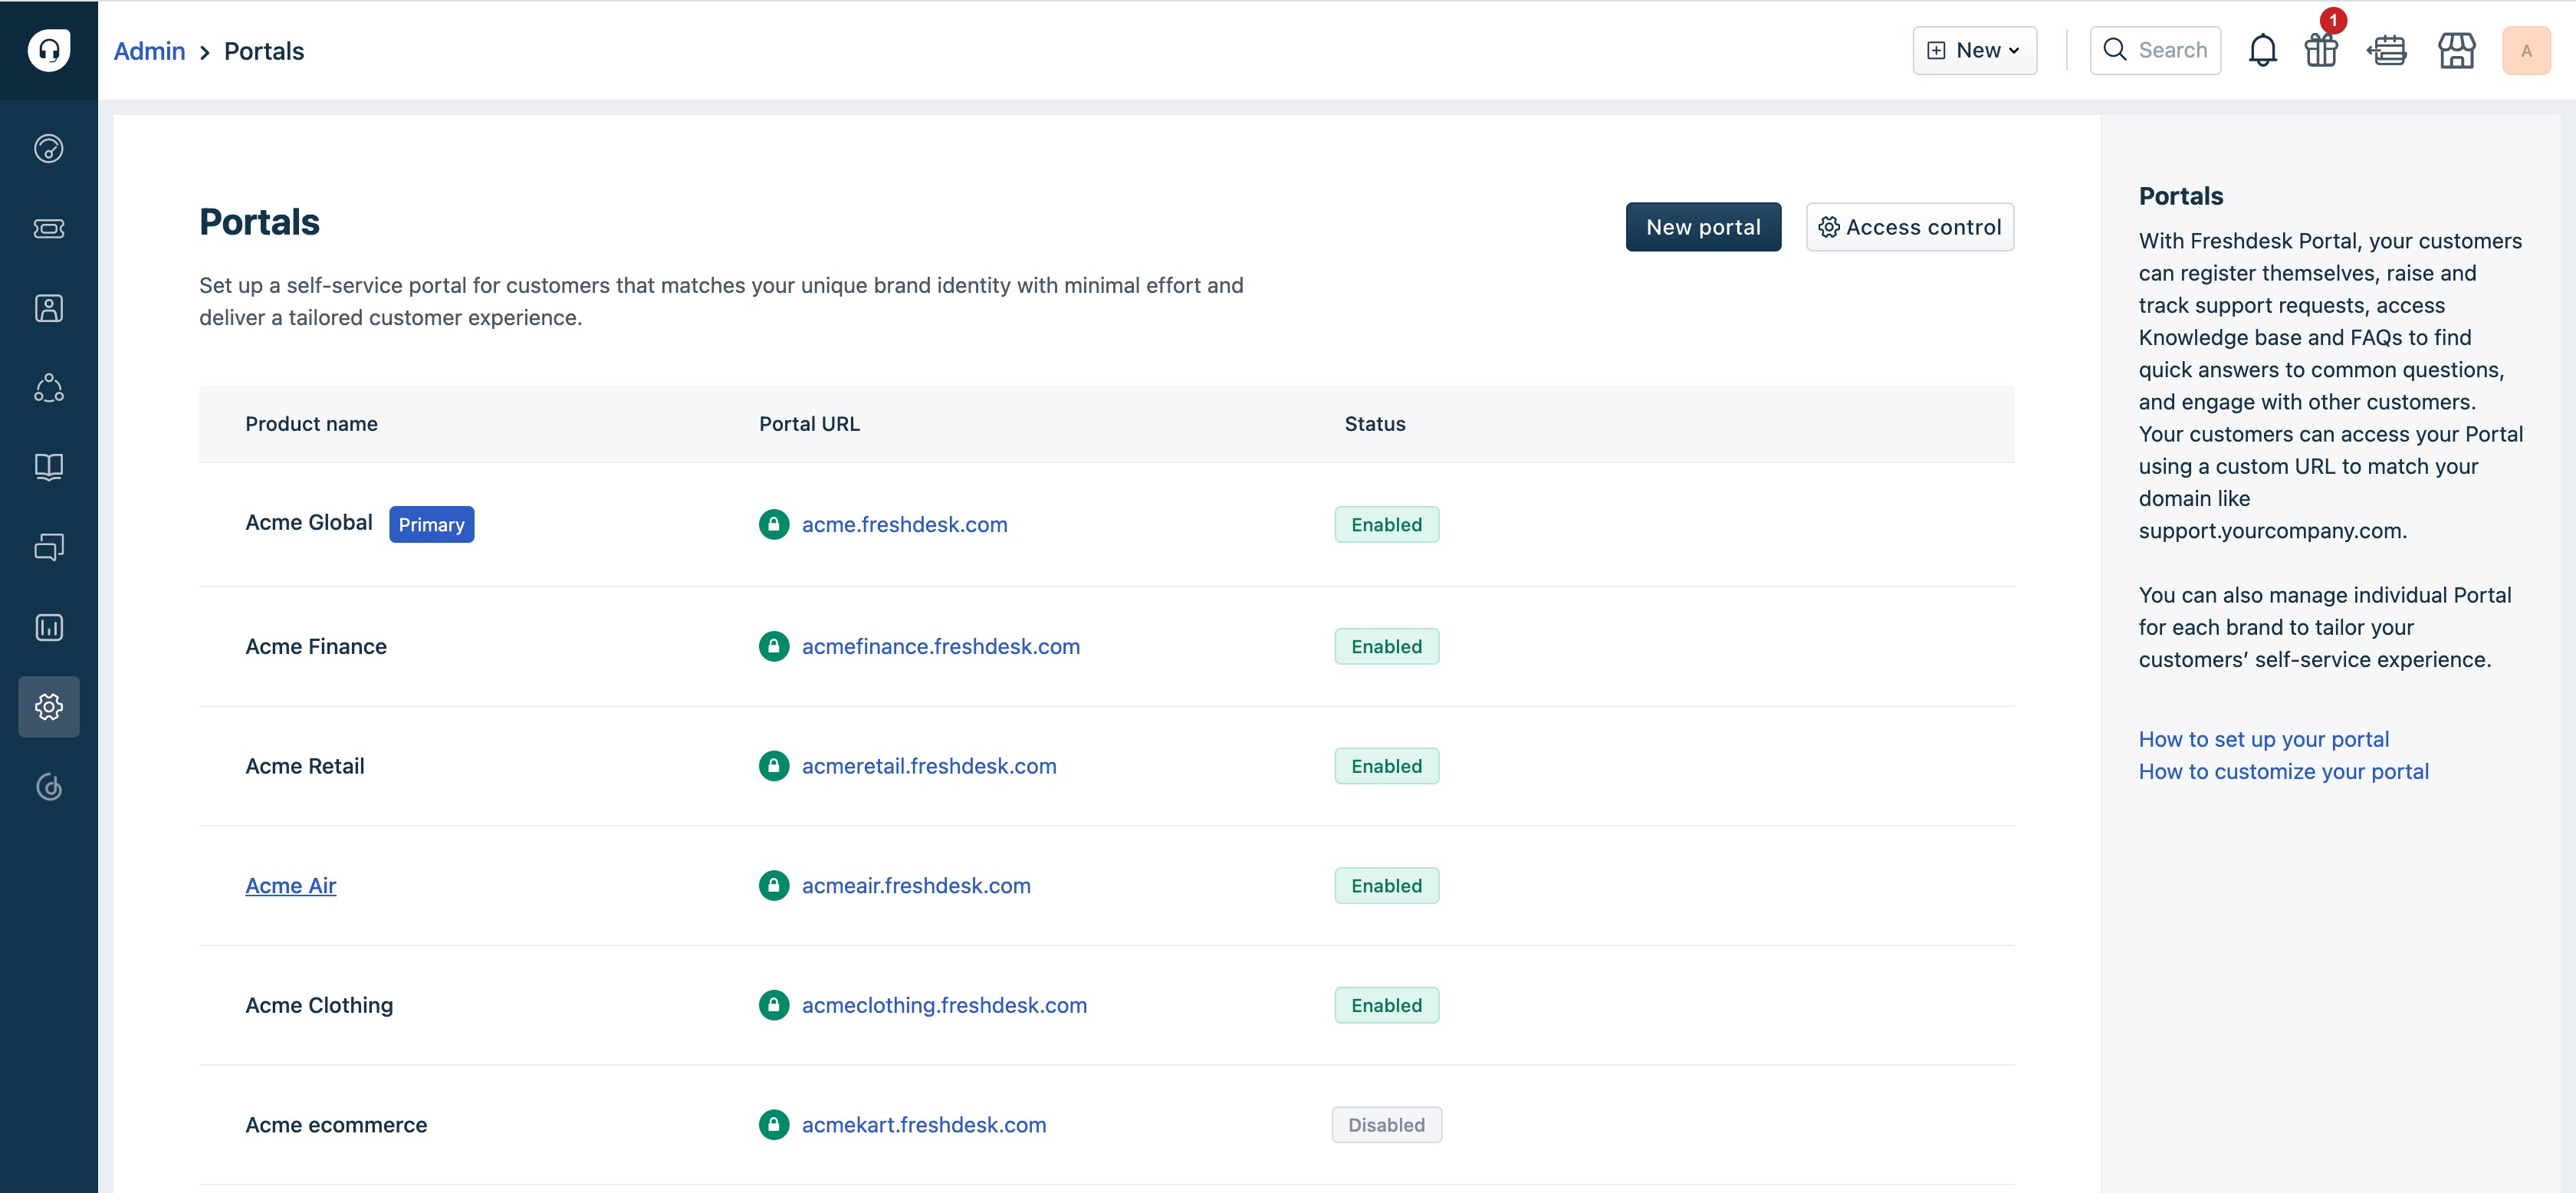Open the Dashboard sidebar icon
This screenshot has height=1193, width=2576.
[49, 149]
